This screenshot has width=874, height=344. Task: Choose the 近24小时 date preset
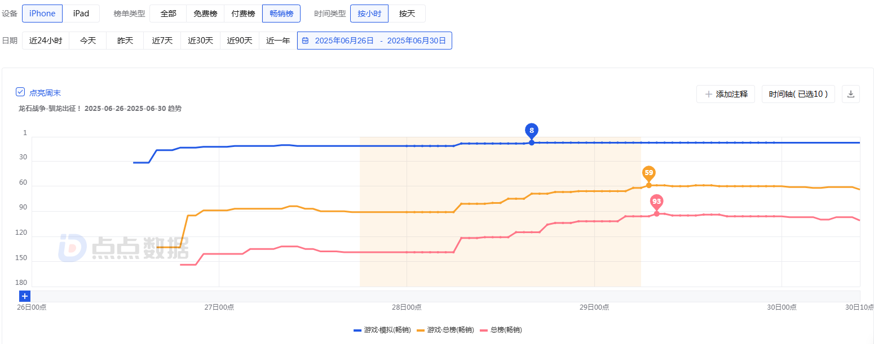click(46, 41)
